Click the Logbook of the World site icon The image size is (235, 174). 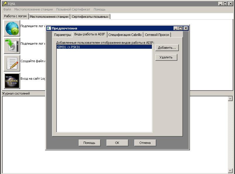click(12, 81)
